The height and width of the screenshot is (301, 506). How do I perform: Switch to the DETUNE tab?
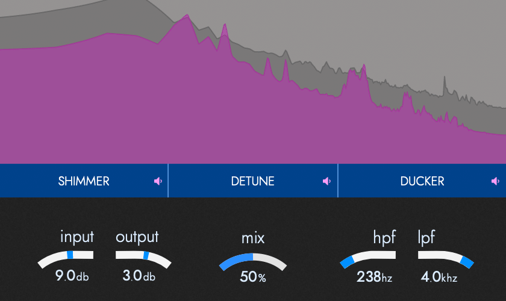[252, 181]
